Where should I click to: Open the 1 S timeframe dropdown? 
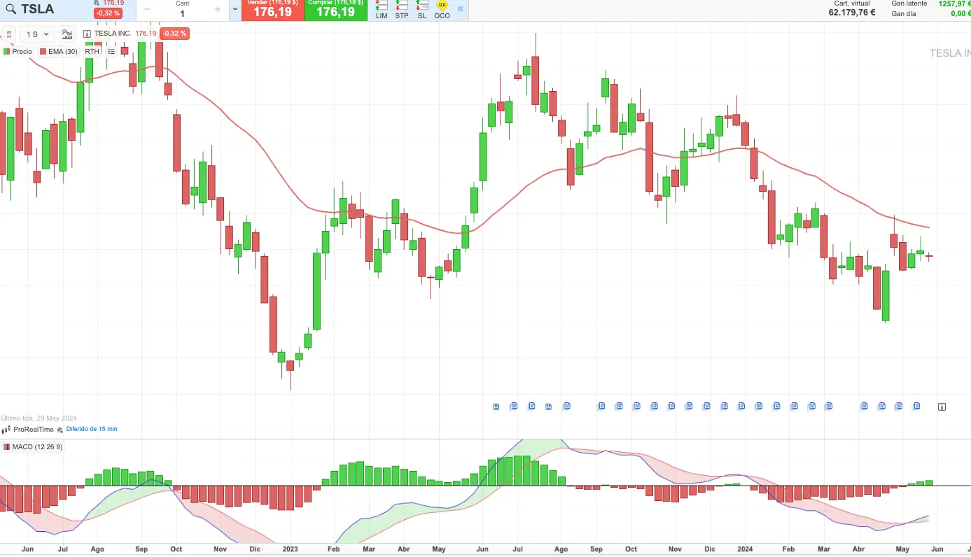[x=38, y=34]
